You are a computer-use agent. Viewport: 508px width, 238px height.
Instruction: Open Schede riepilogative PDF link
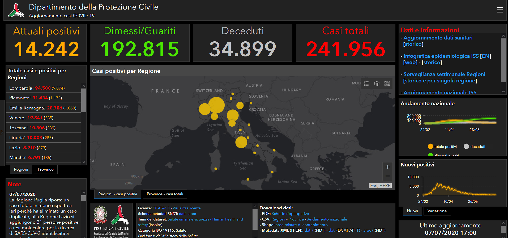(290, 214)
